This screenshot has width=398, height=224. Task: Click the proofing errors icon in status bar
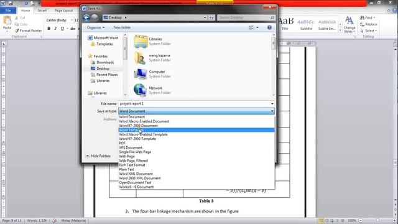(54, 220)
